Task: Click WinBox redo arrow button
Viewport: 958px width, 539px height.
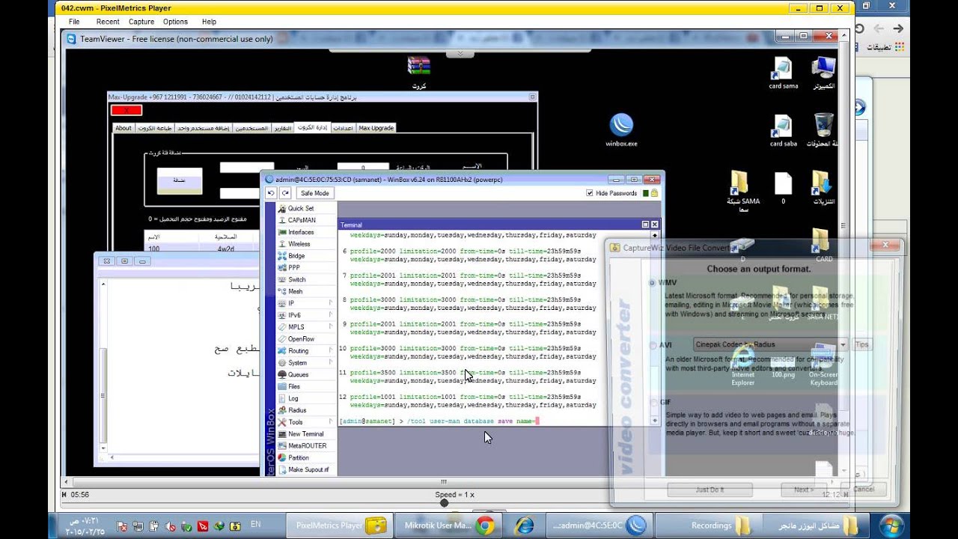Action: coord(285,193)
